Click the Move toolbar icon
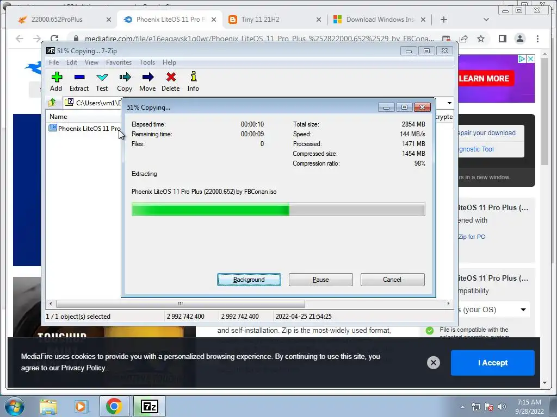Screen dimensions: 557x417 coord(147,81)
